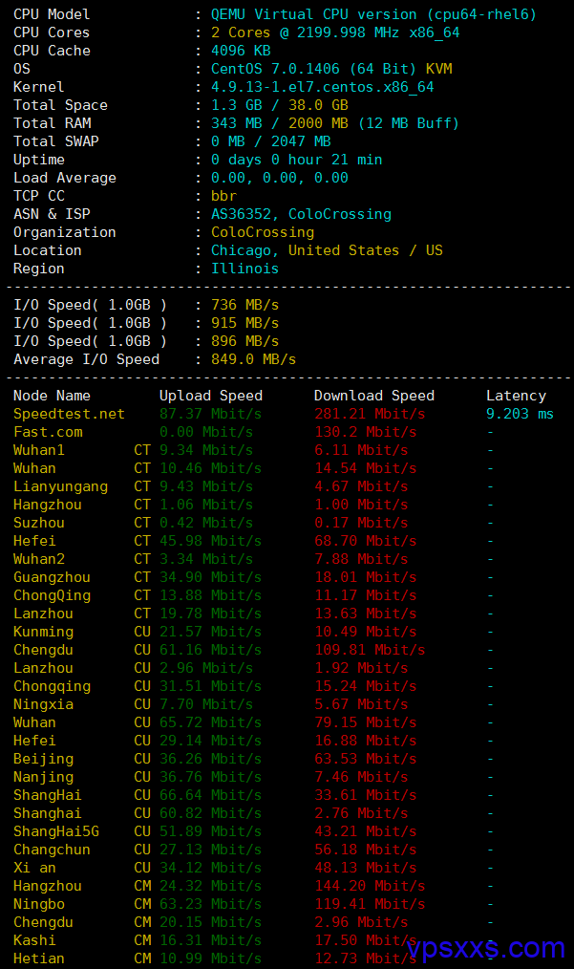Select the Kernel version string
This screenshot has height=969, width=574.
point(322,87)
